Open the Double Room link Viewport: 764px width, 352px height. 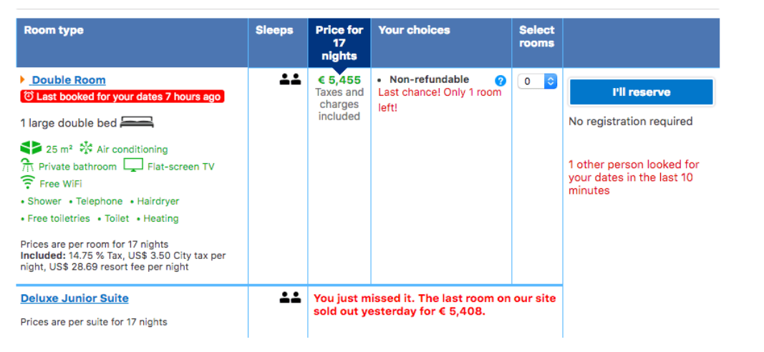tap(68, 80)
